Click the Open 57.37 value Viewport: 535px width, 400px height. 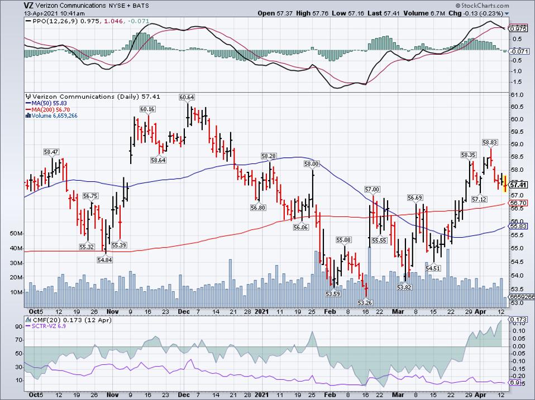coord(275,13)
